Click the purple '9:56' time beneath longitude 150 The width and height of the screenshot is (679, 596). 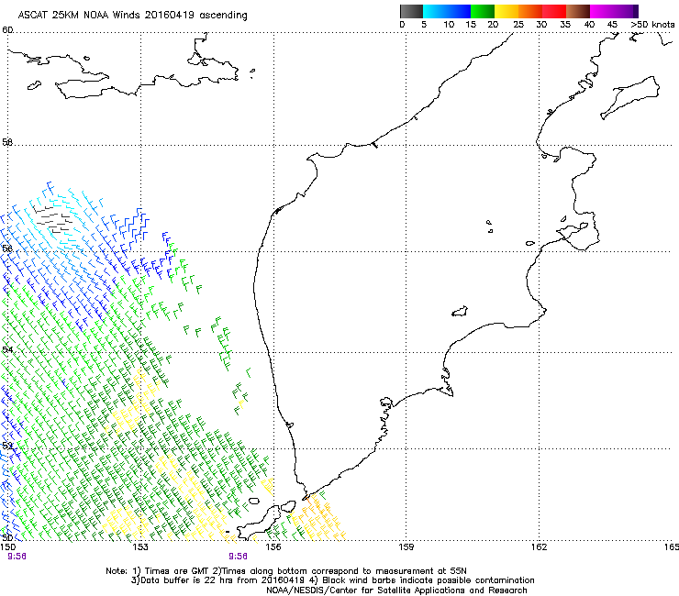[x=17, y=557]
